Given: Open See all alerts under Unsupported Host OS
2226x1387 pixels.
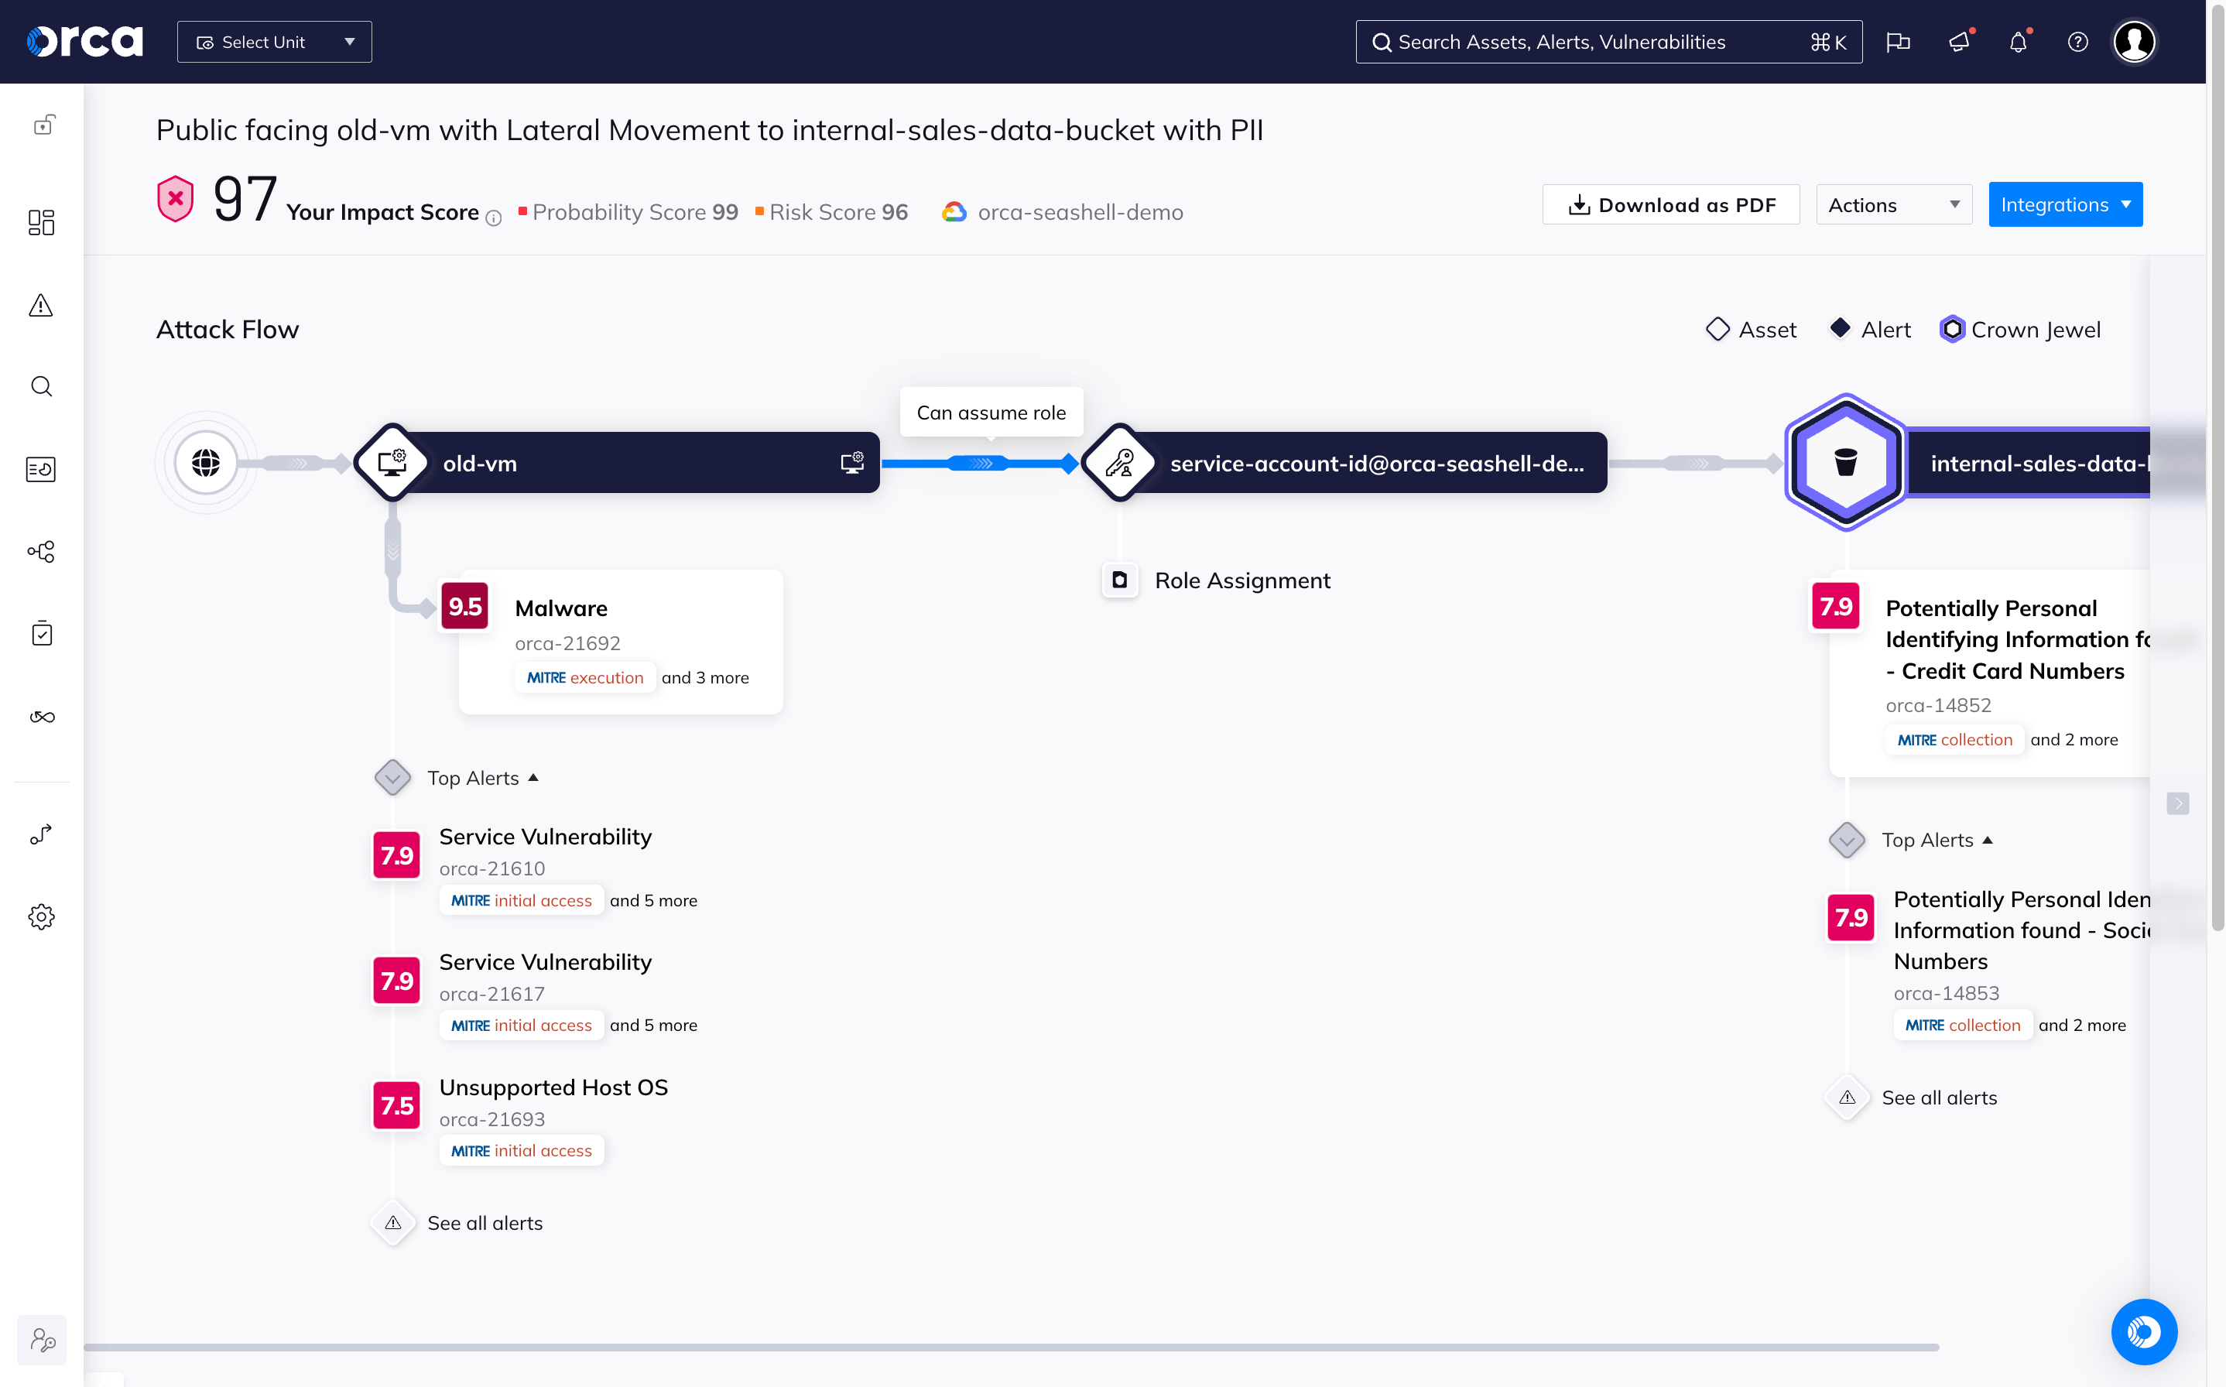Looking at the screenshot, I should (485, 1223).
